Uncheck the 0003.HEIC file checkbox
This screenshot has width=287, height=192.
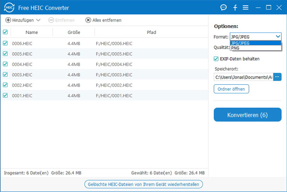(5, 74)
